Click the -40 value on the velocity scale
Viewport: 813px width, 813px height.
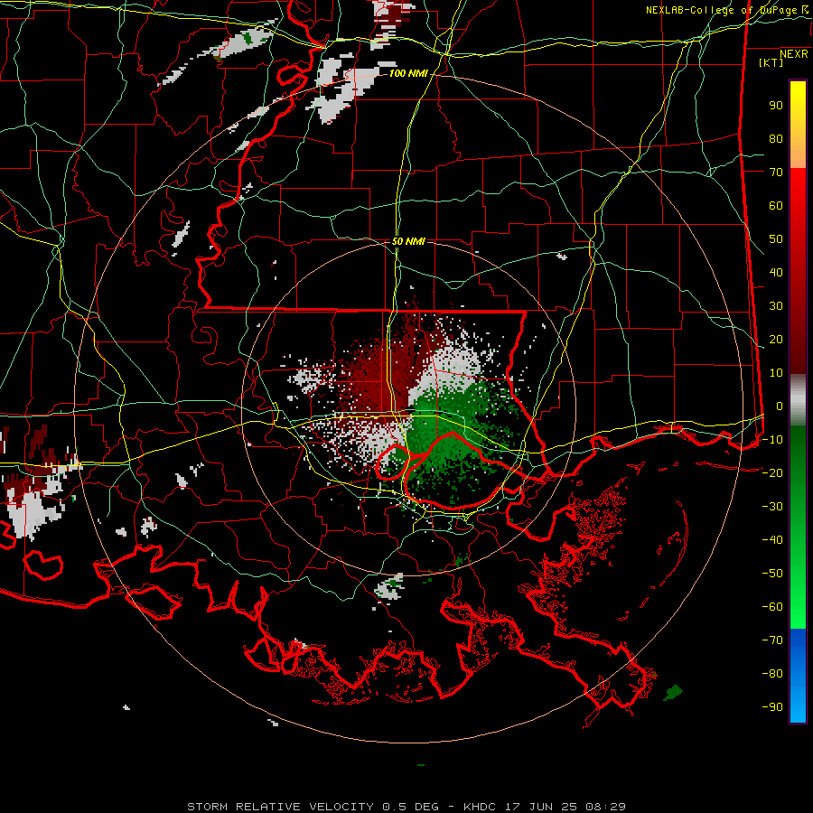[772, 540]
